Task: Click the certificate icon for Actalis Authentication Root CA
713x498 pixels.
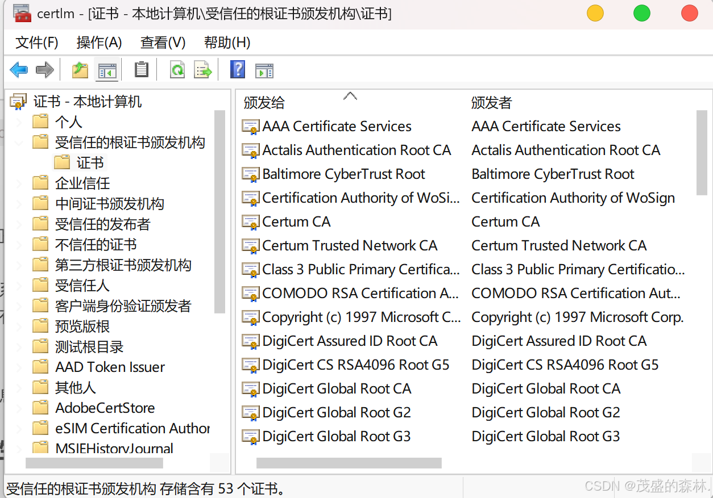Action: pyautogui.click(x=251, y=150)
